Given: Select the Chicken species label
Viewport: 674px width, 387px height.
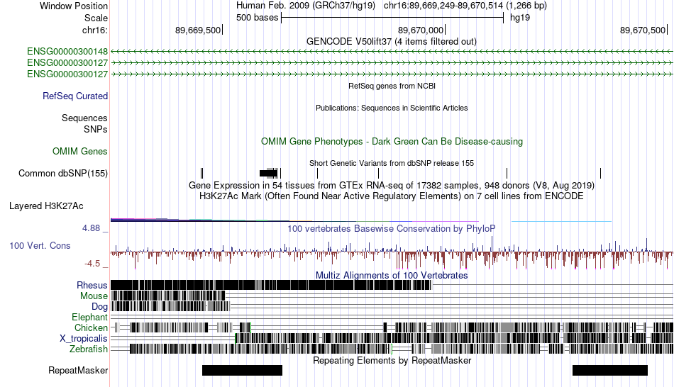Looking at the screenshot, I should (x=91, y=327).
